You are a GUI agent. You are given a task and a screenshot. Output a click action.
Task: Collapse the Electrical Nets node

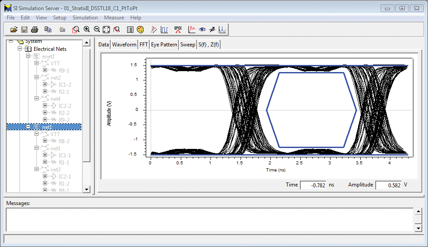tap(19, 49)
